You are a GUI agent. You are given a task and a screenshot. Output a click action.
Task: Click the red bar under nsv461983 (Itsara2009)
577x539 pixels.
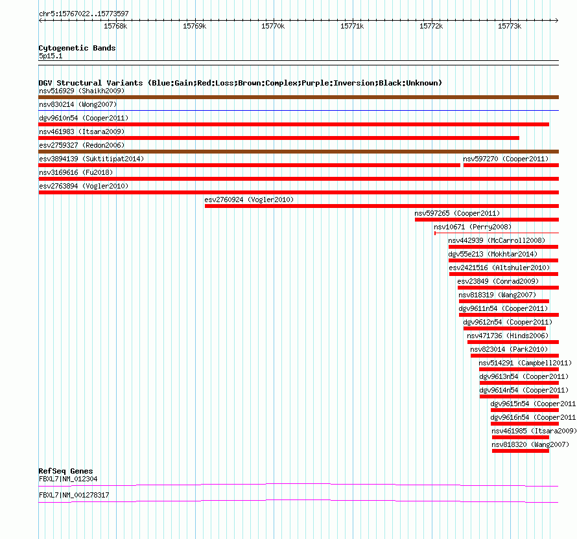click(x=279, y=138)
